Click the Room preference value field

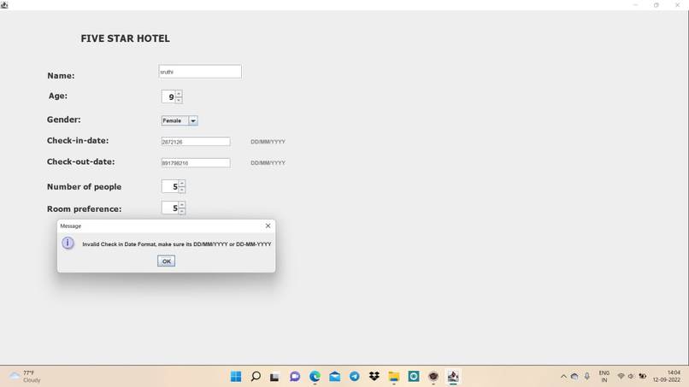(170, 208)
